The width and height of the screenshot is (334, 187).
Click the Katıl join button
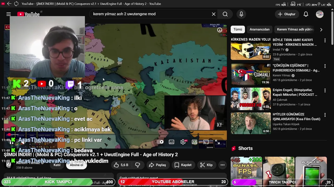point(57,165)
